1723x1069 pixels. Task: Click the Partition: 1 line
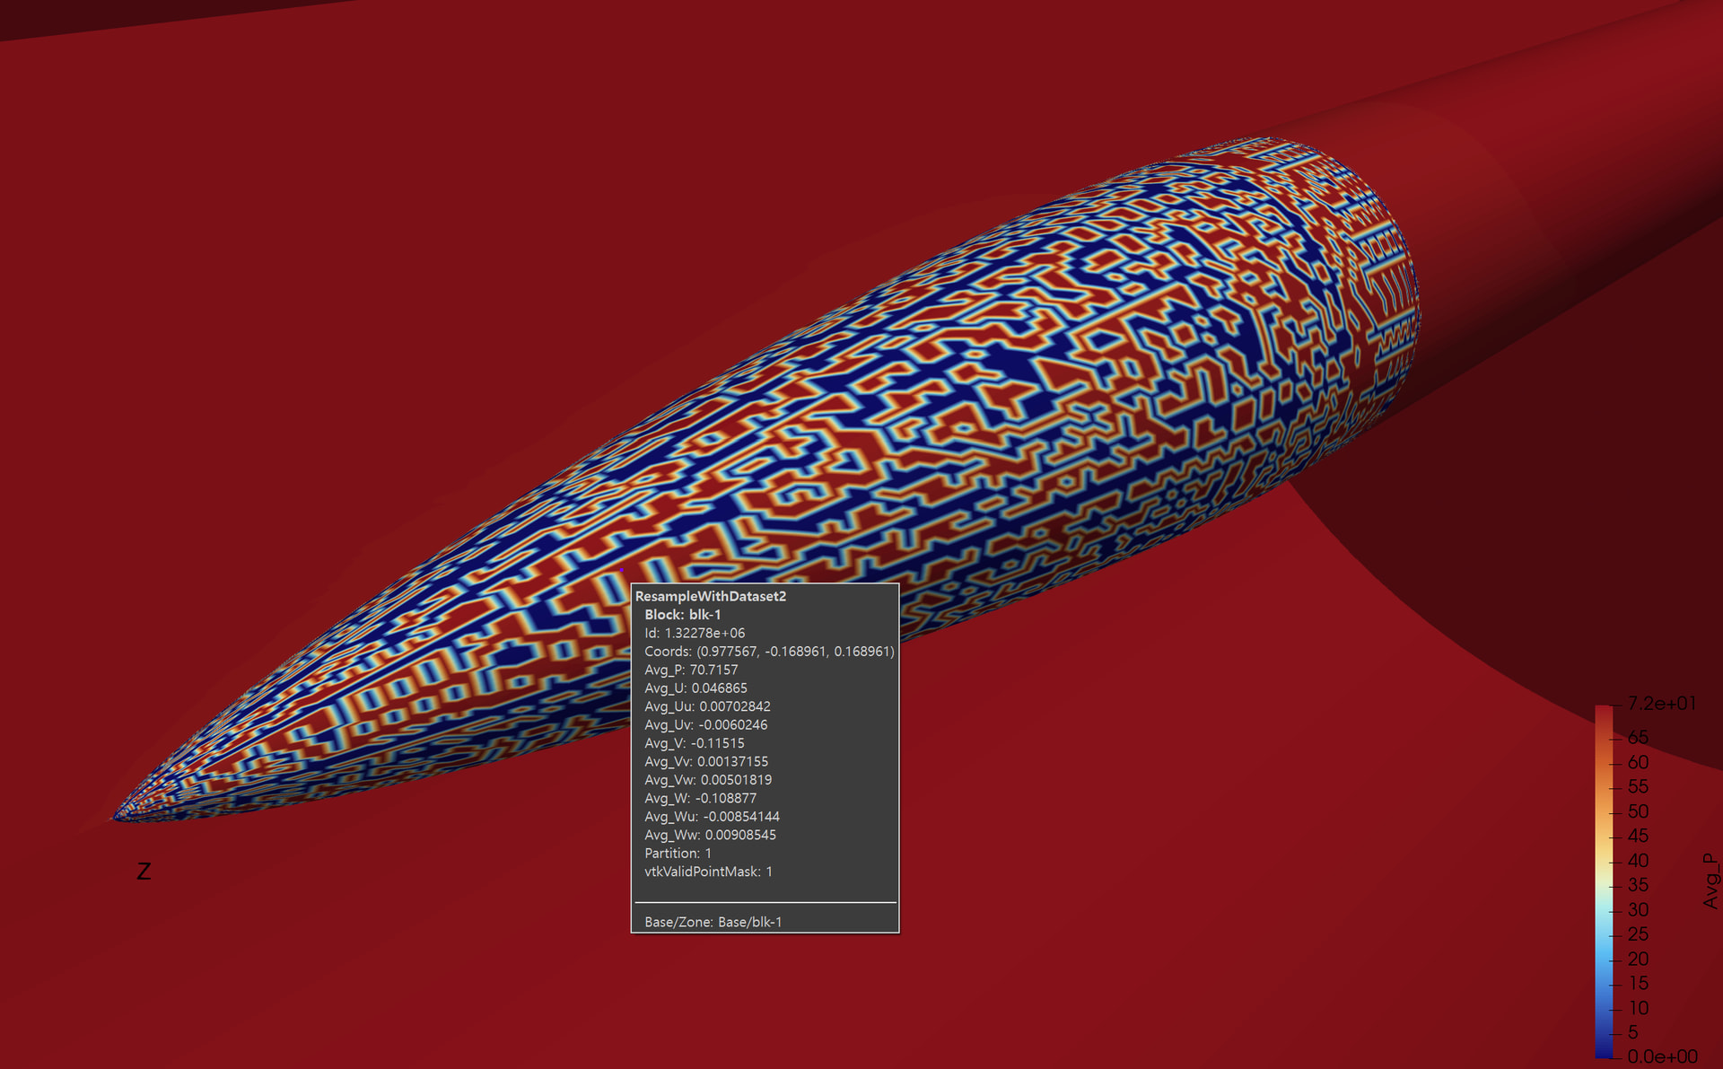678,854
